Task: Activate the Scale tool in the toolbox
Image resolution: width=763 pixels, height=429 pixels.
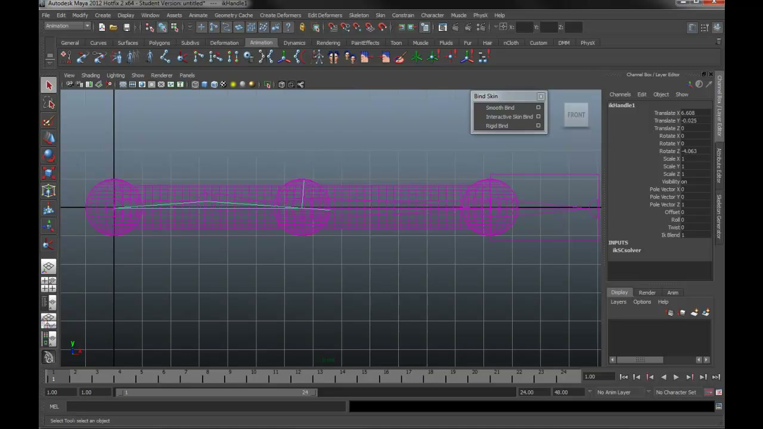Action: click(x=49, y=173)
